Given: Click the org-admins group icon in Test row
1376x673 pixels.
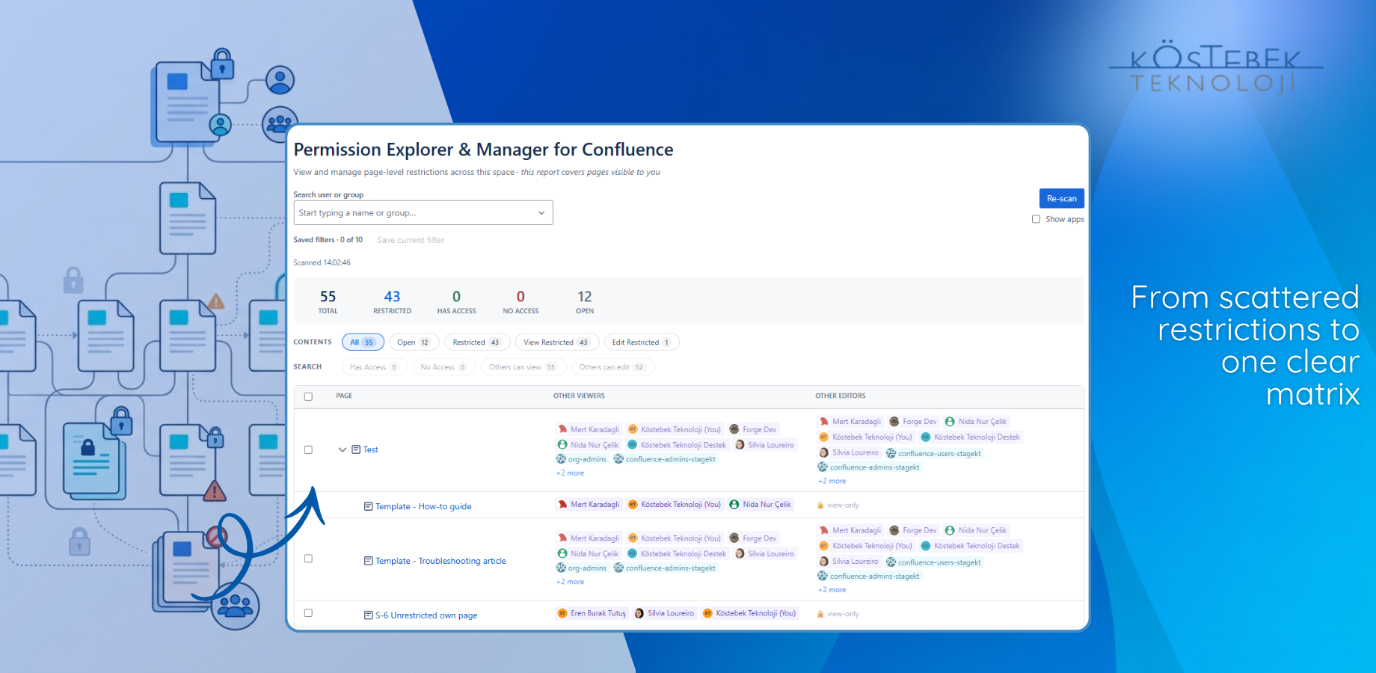Looking at the screenshot, I should click(561, 459).
